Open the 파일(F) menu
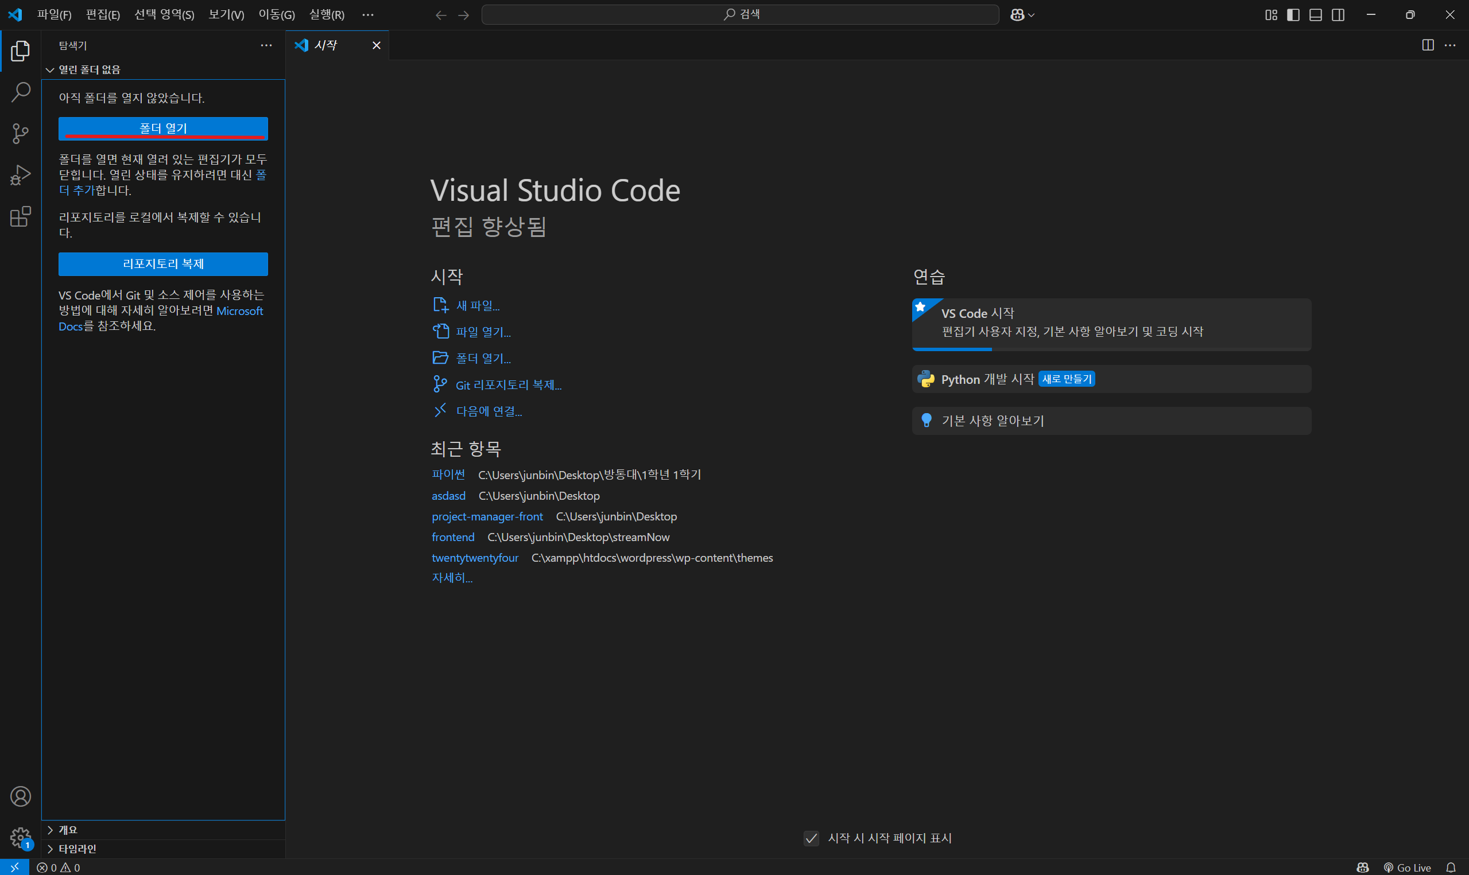This screenshot has height=875, width=1469. 55,15
